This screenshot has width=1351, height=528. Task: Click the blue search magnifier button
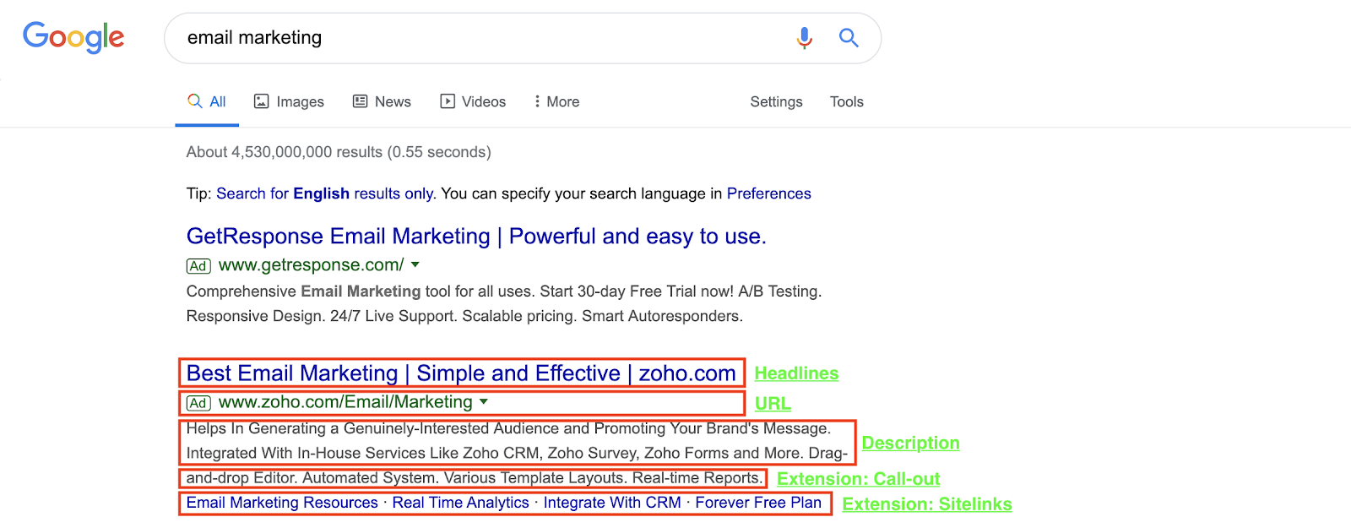(849, 38)
